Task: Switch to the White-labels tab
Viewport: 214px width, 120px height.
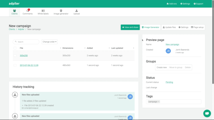Action: pyautogui.click(x=43, y=12)
